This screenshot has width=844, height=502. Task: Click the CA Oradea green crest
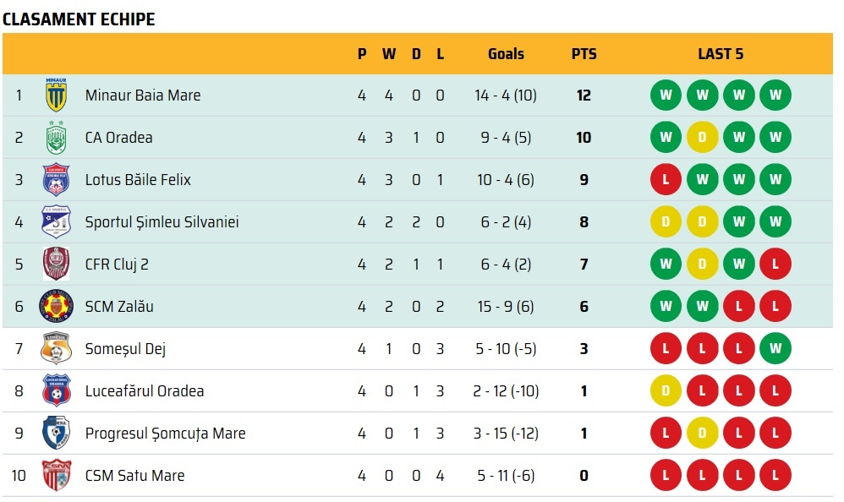point(56,138)
